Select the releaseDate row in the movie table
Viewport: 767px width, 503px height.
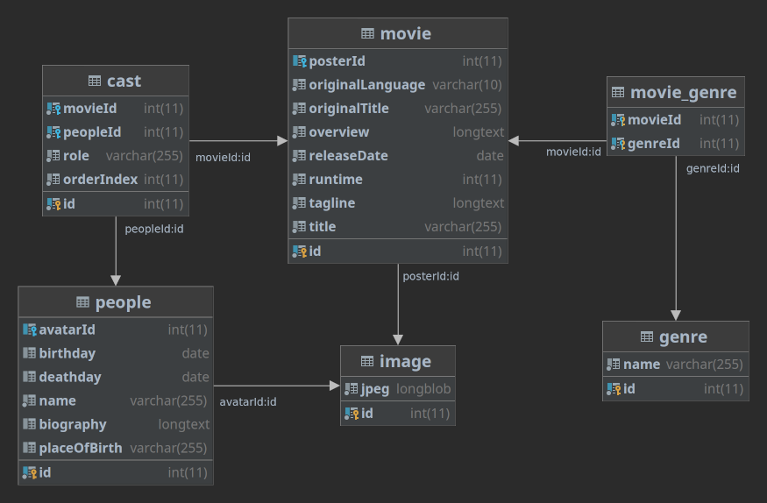(x=398, y=156)
